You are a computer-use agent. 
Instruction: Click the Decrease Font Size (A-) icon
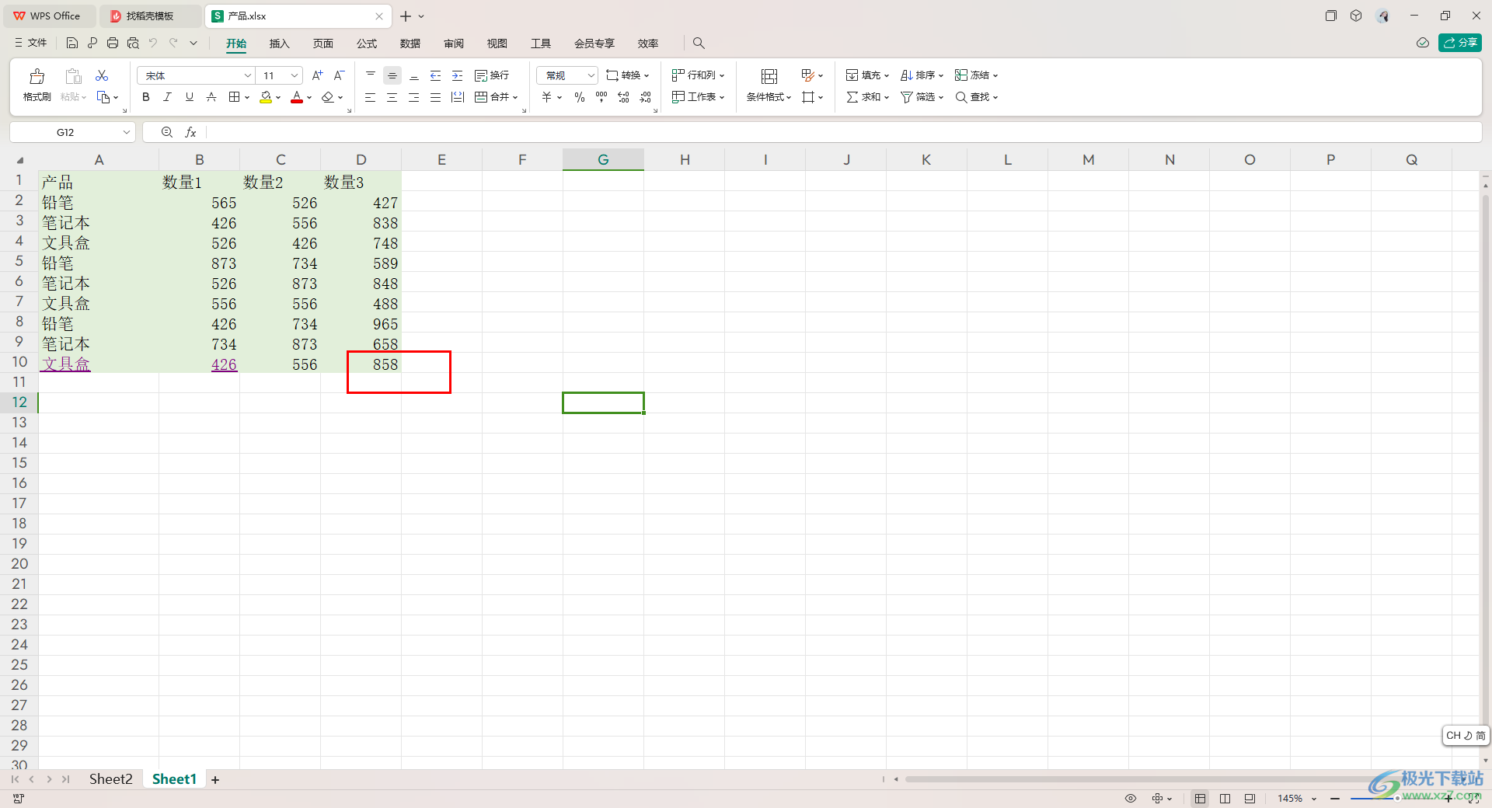pyautogui.click(x=339, y=75)
